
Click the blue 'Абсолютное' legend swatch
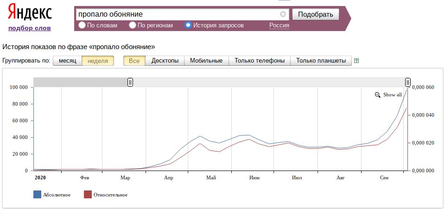coord(37,195)
